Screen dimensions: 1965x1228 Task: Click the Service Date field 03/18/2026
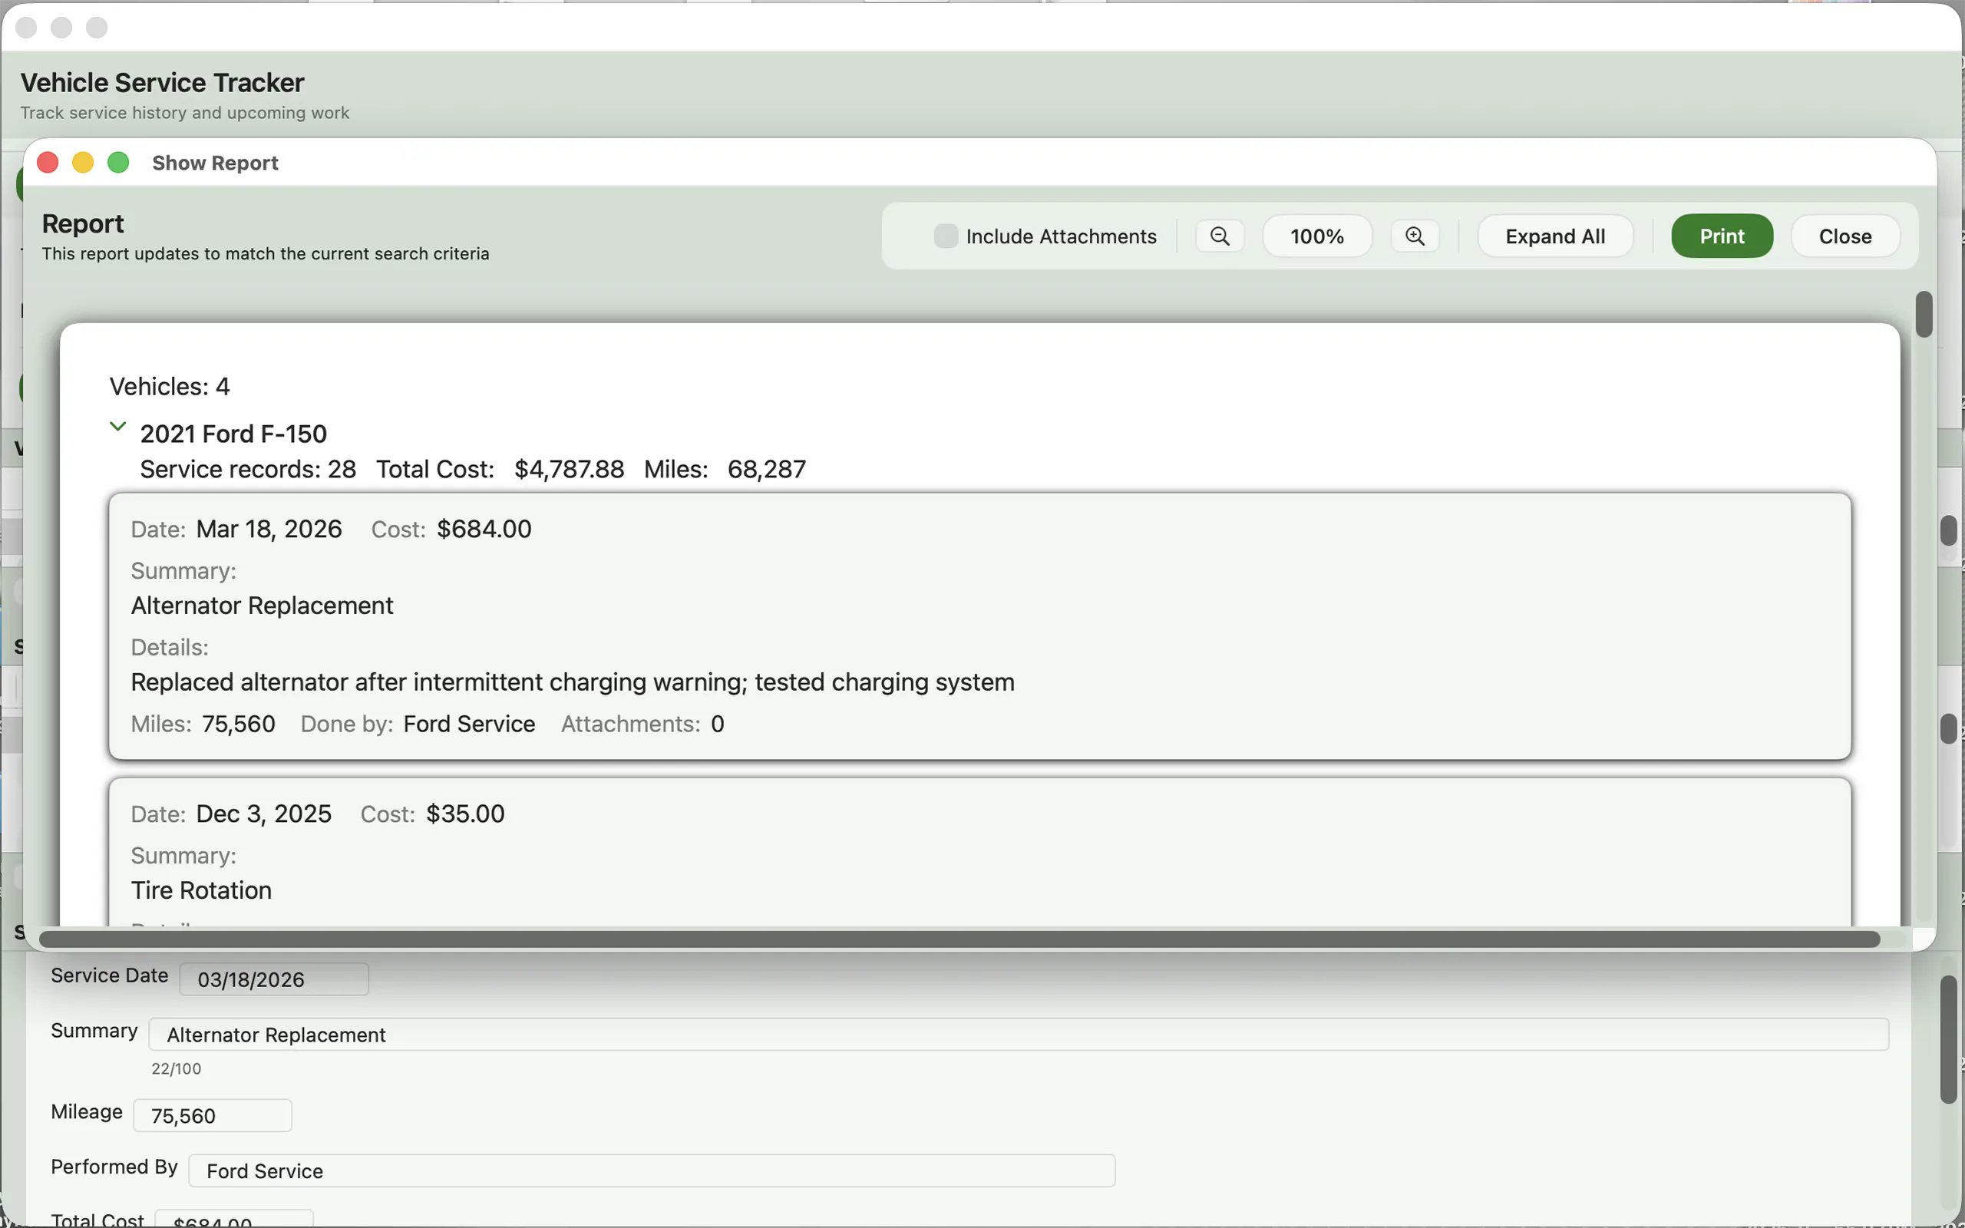[x=273, y=979]
